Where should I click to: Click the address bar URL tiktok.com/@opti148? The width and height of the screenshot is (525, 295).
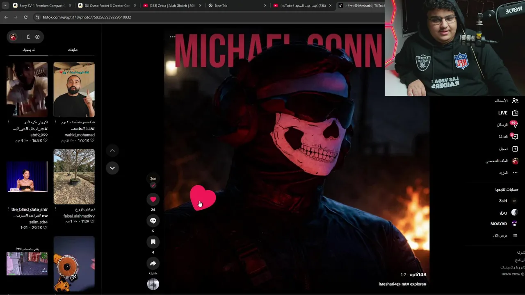[x=87, y=17]
